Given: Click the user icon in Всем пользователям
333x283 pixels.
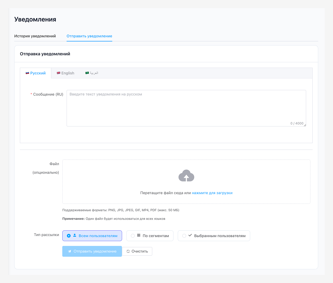Looking at the screenshot, I should [x=75, y=235].
